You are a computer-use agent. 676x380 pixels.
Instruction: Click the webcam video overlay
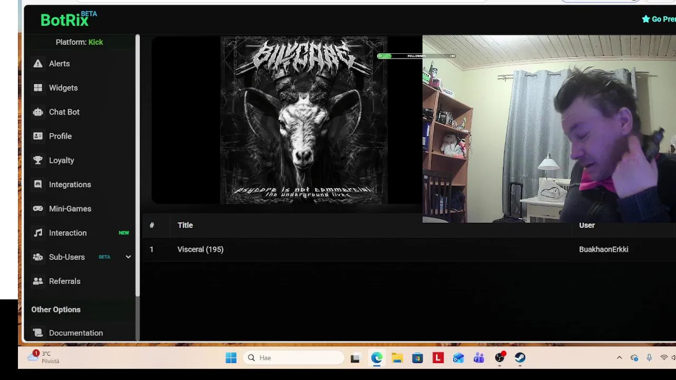click(549, 129)
